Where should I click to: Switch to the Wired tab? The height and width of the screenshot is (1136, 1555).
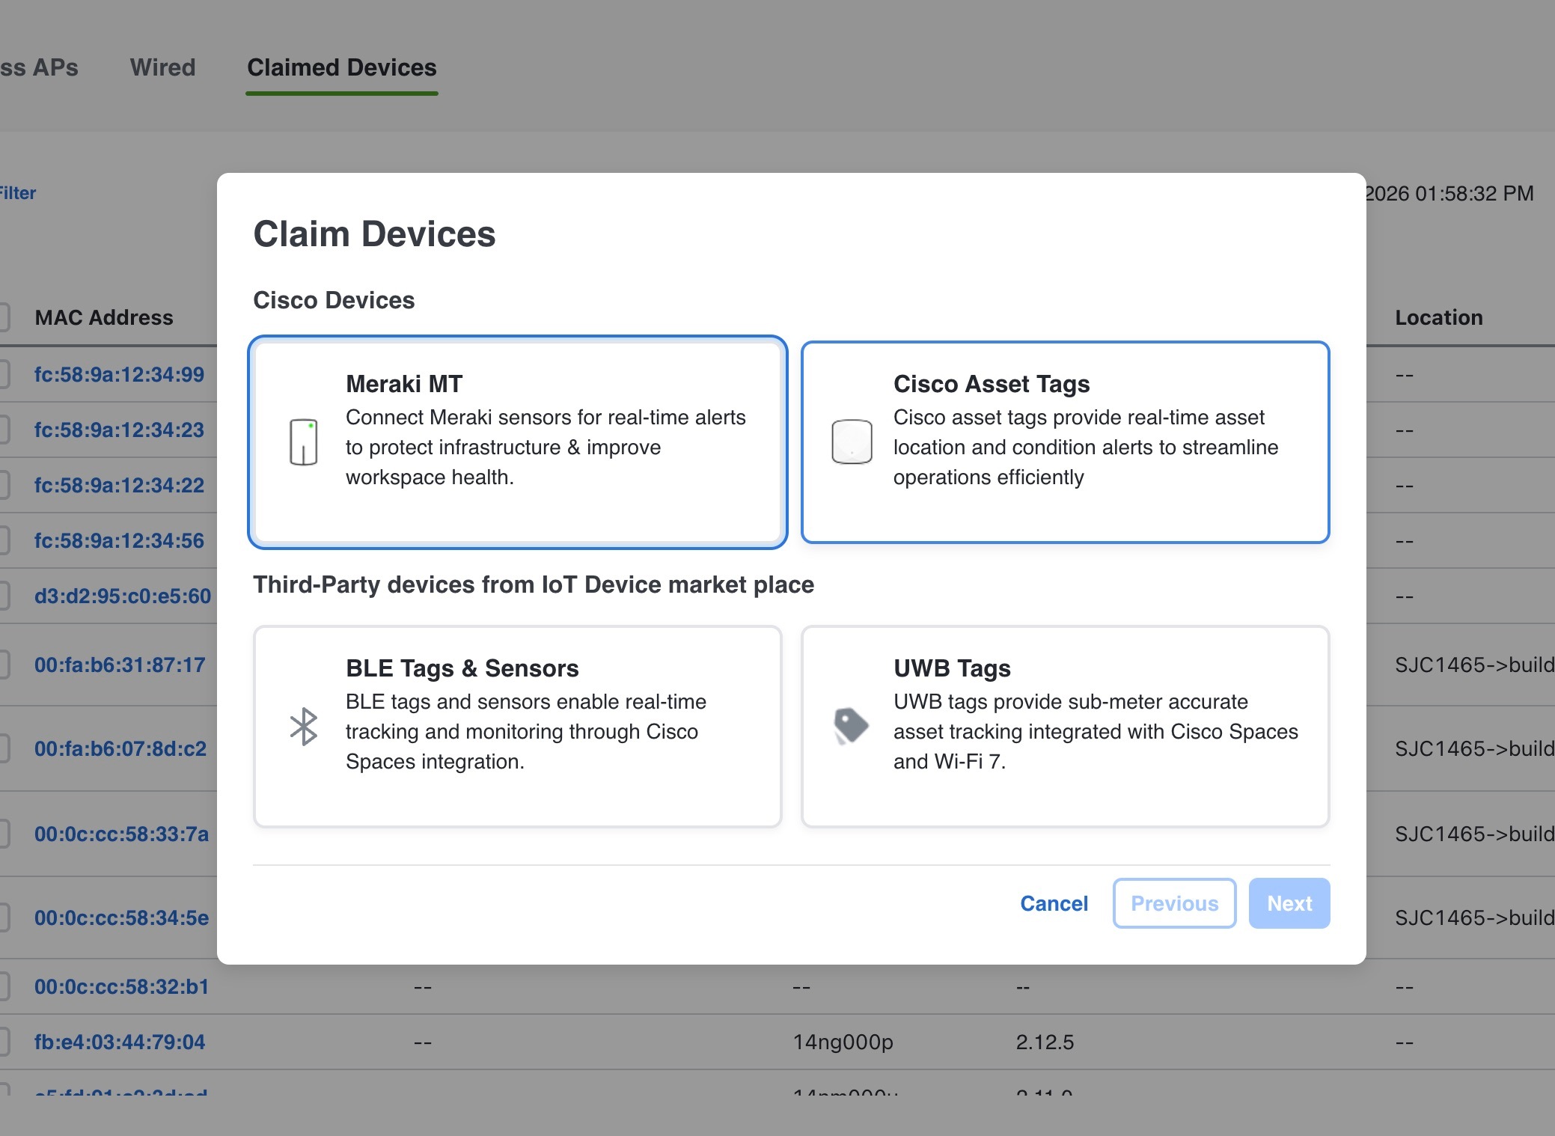pyautogui.click(x=162, y=67)
